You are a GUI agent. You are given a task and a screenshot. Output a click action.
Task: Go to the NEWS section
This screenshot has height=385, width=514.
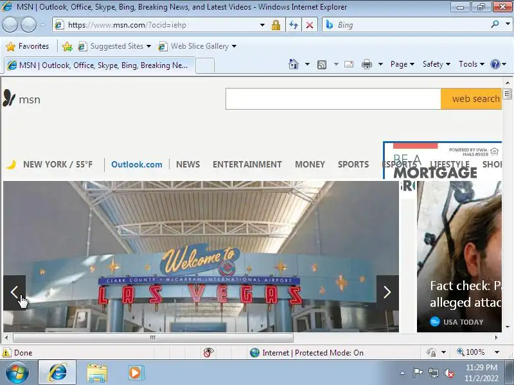(188, 164)
